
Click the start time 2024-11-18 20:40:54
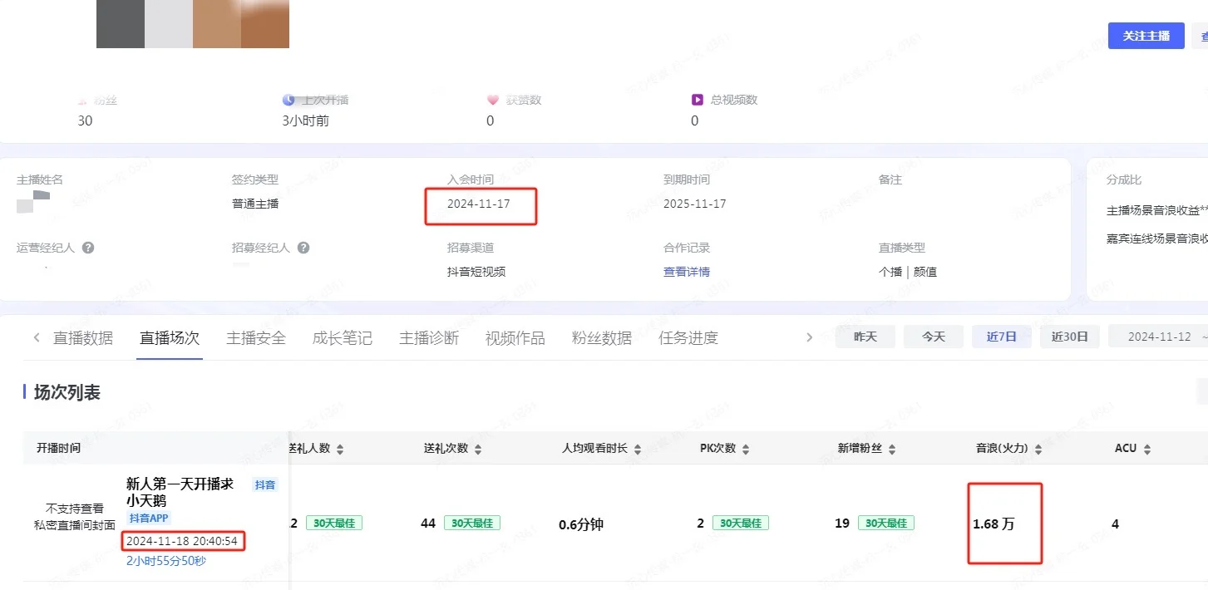[x=182, y=541]
